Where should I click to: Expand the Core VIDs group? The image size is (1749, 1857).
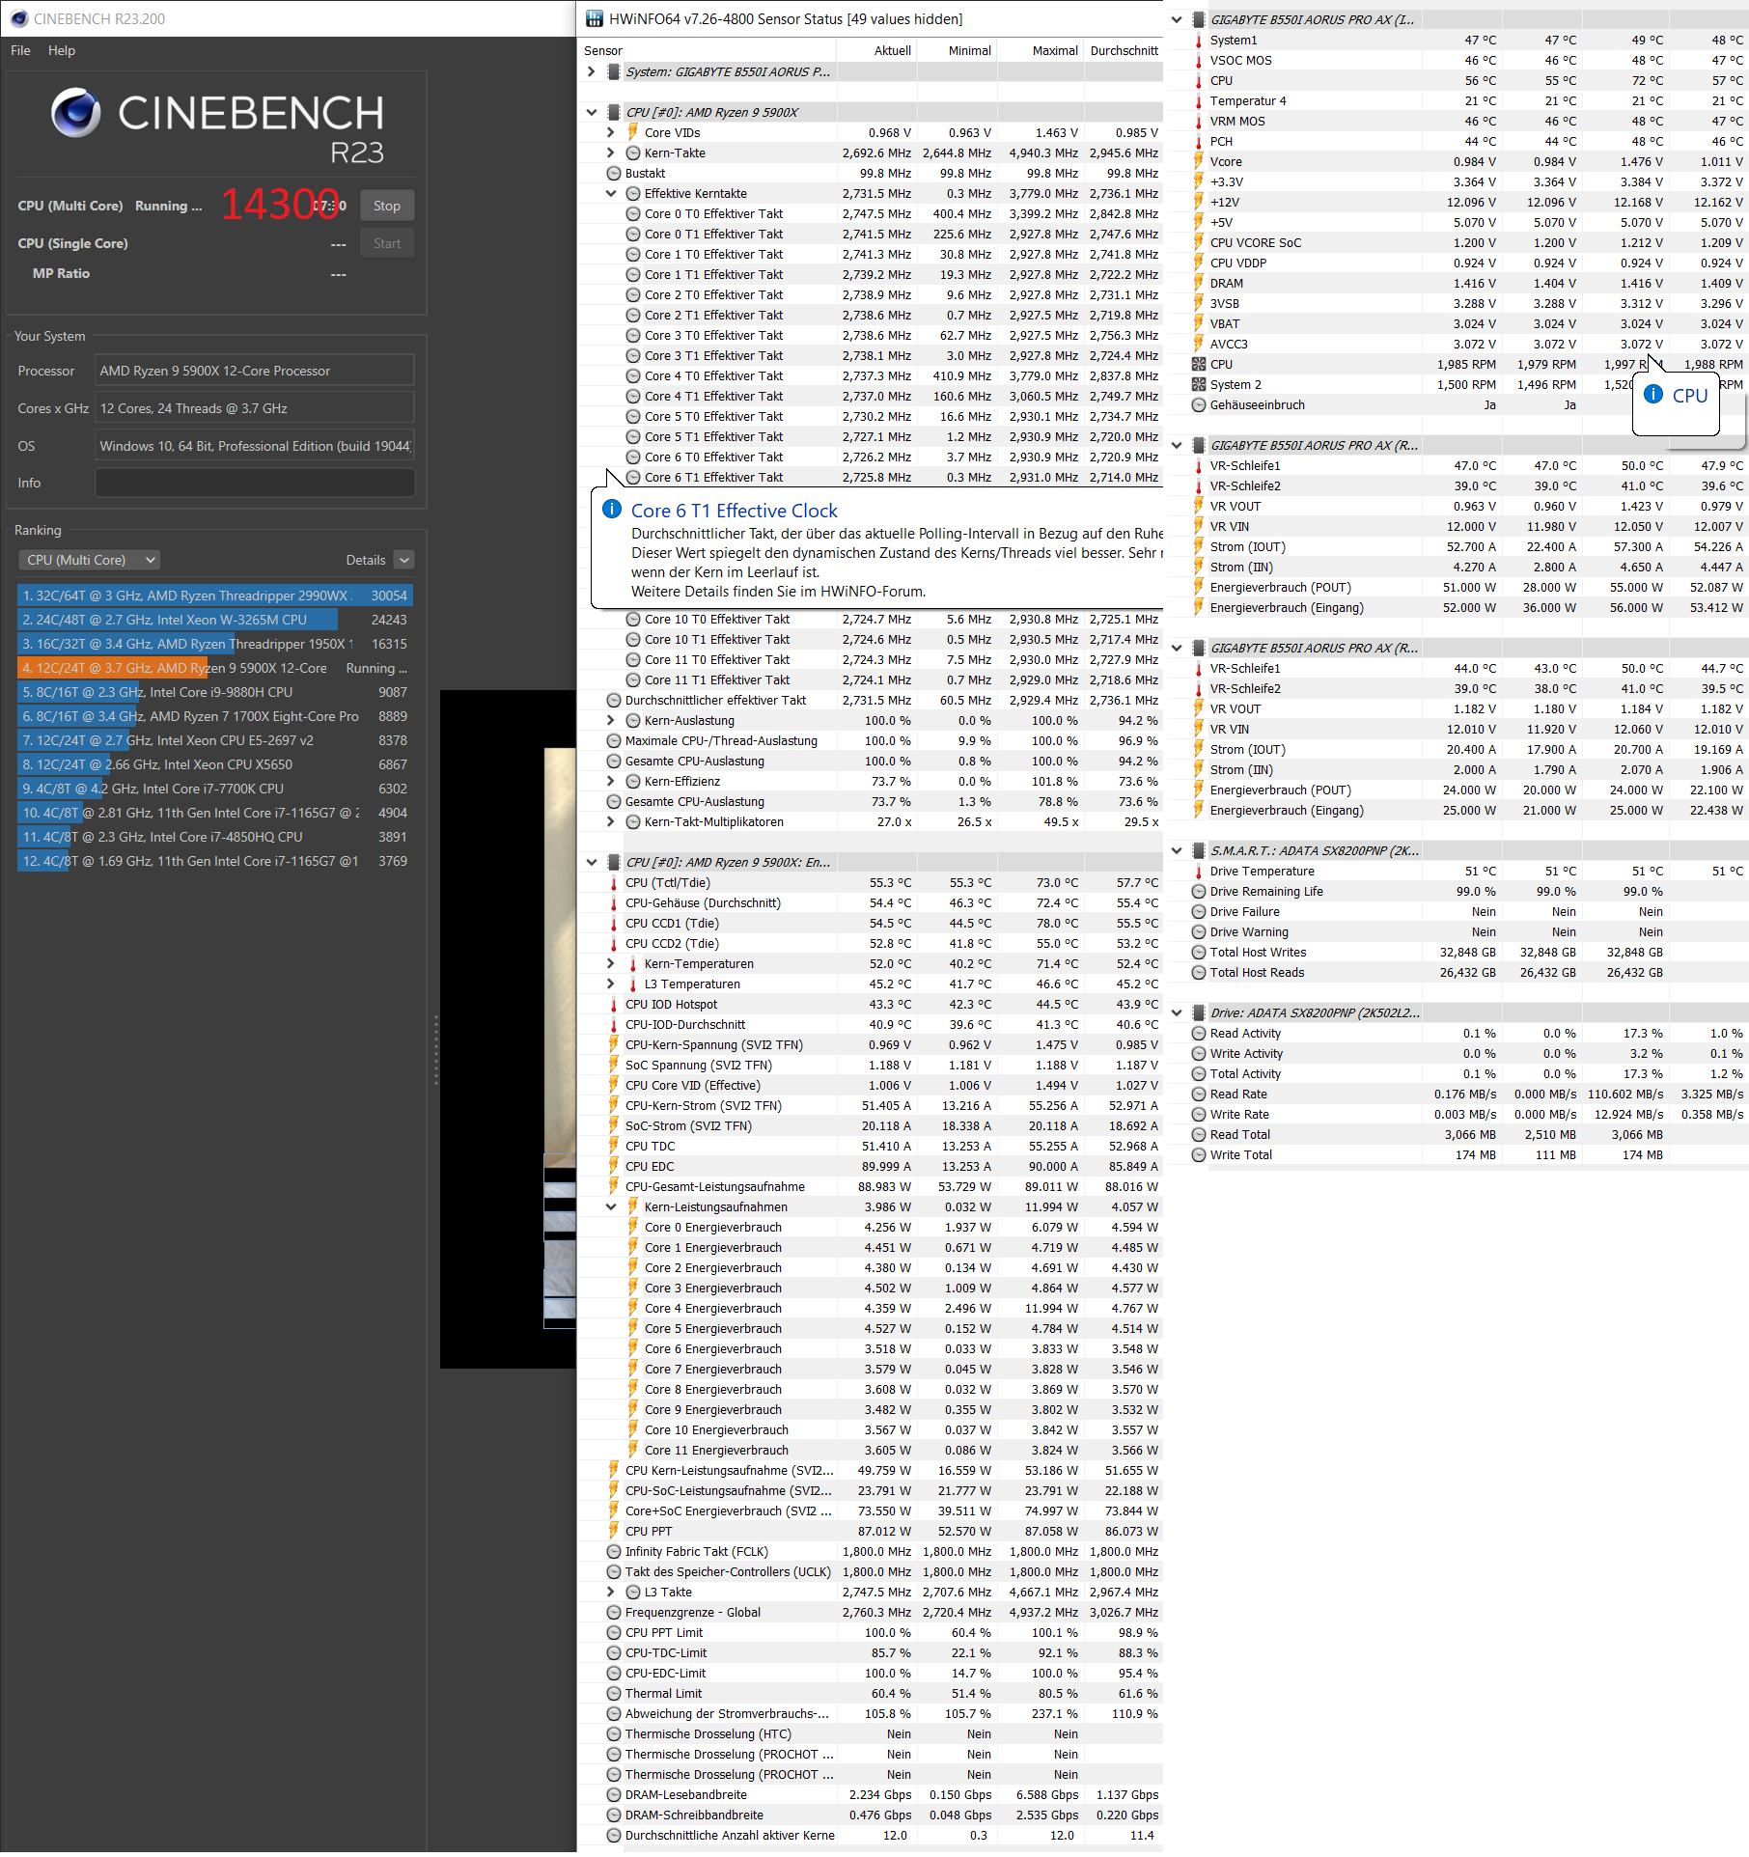[x=611, y=132]
